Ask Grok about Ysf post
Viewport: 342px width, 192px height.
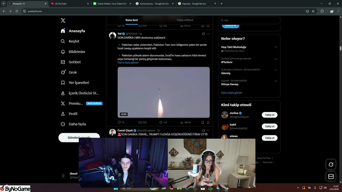pyautogui.click(x=203, y=34)
